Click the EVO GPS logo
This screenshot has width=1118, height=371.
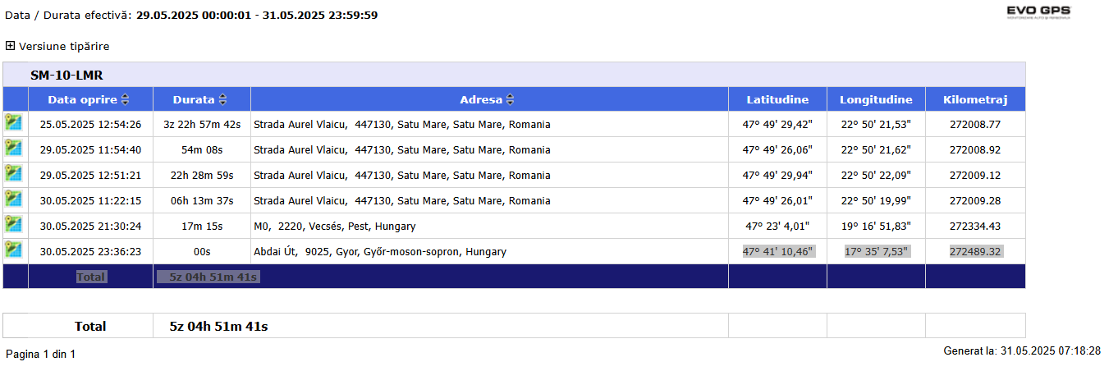pos(1038,11)
